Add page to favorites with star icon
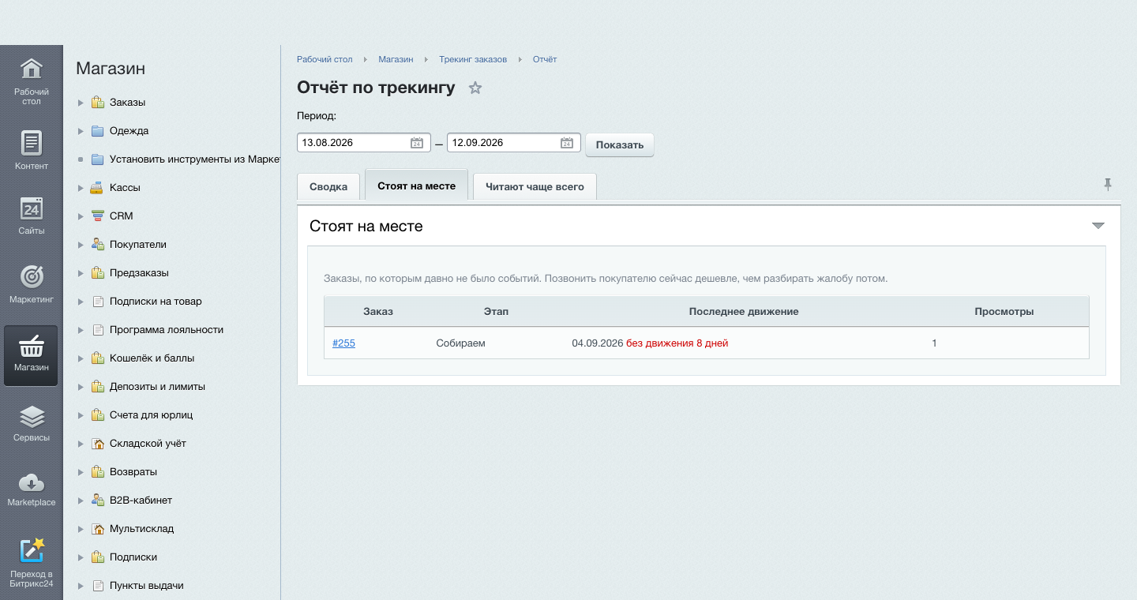Screen dimensions: 1137x600 (x=475, y=88)
